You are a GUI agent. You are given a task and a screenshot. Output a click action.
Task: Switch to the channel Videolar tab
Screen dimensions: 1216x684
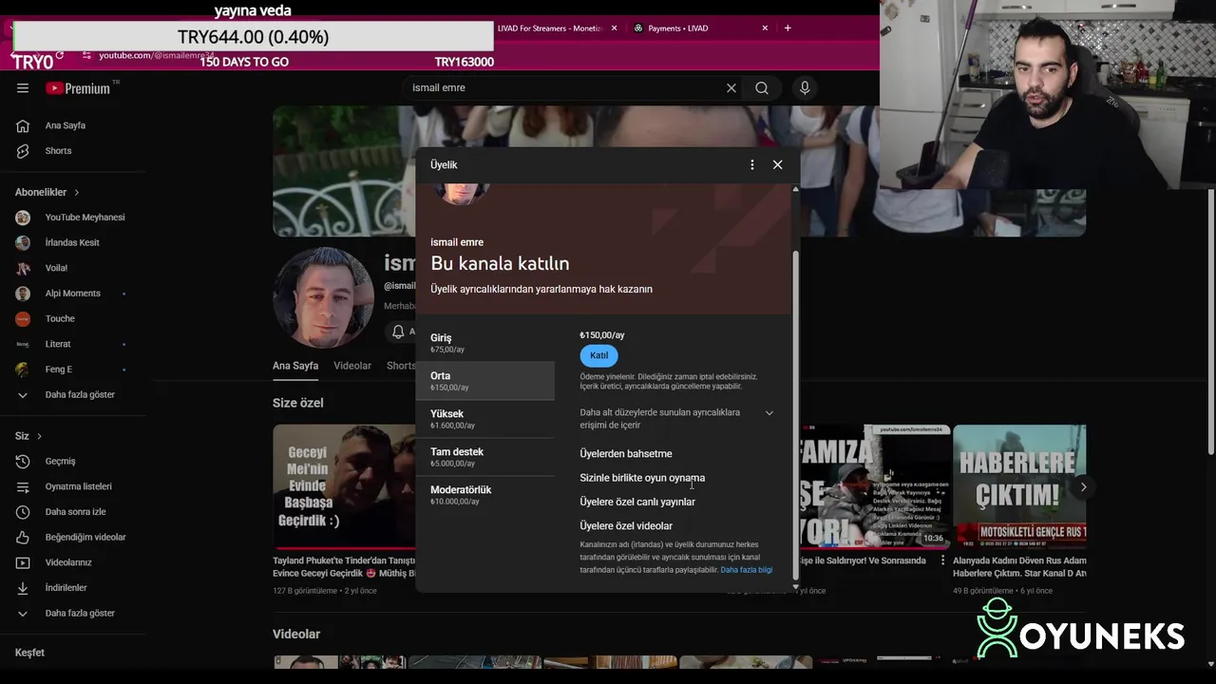tap(352, 366)
